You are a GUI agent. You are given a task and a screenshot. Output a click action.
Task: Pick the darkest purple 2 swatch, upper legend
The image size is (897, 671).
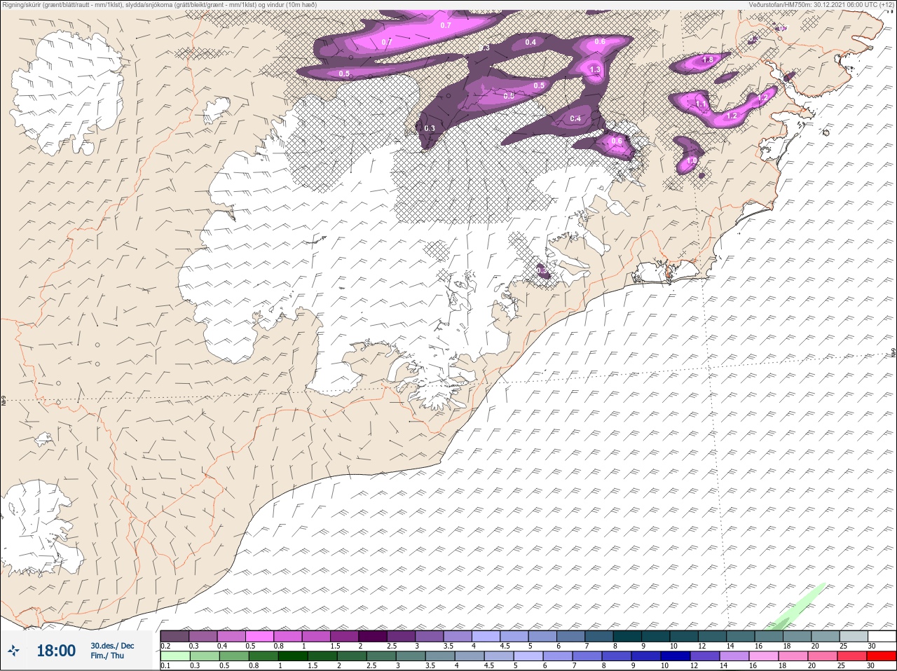coord(373,636)
